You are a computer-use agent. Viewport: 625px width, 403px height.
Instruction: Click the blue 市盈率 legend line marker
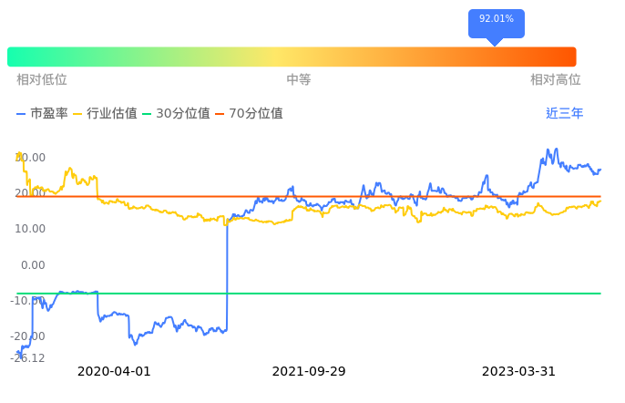pos(22,114)
